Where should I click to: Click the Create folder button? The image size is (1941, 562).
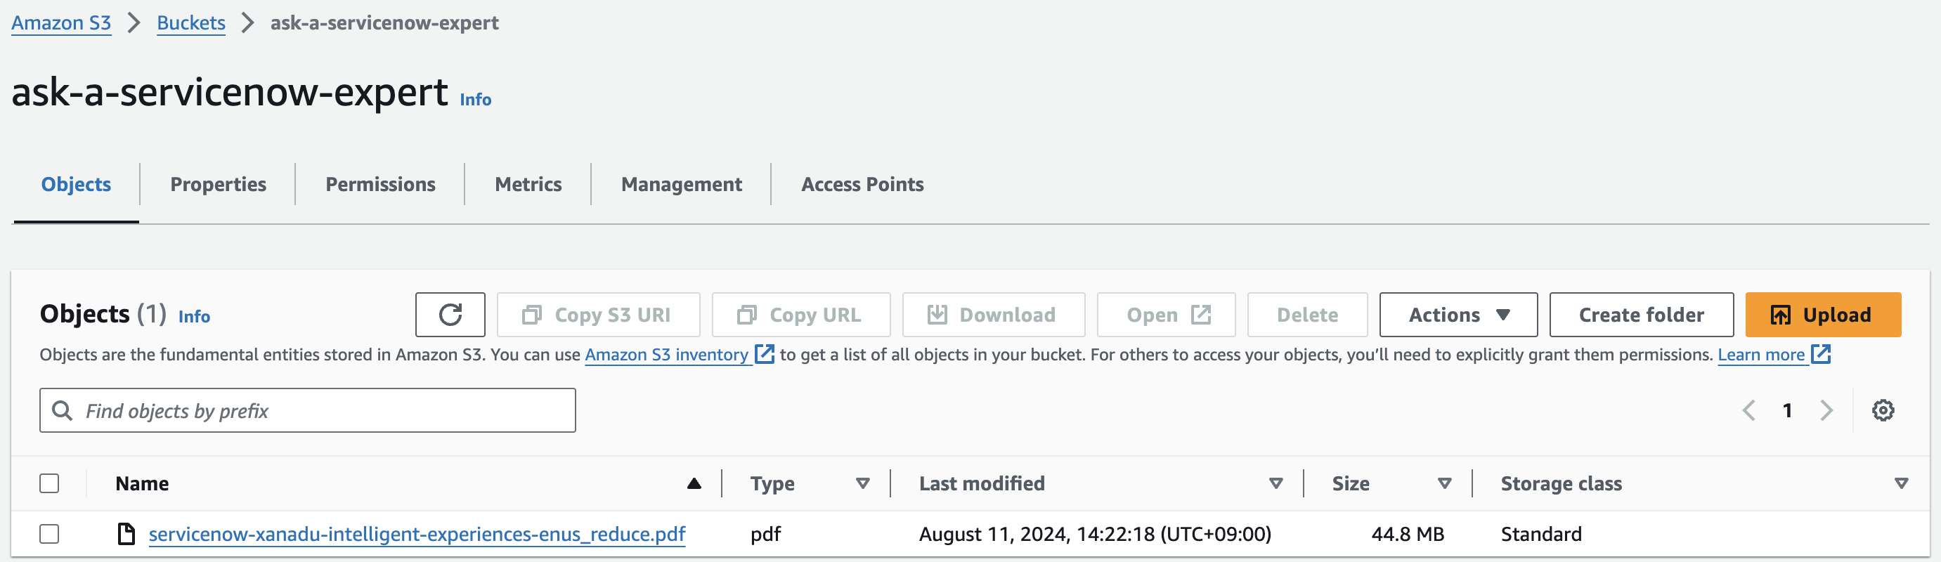click(1640, 315)
